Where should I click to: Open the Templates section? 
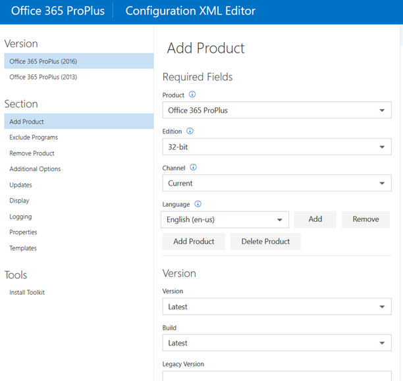click(x=79, y=248)
